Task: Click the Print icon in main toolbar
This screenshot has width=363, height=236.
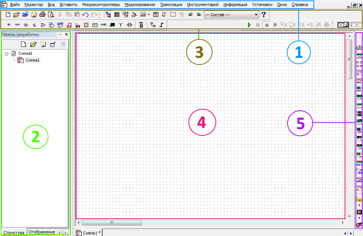Action: [x=42, y=15]
